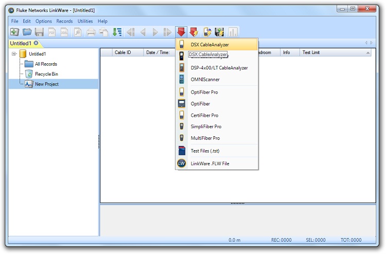Click the red Import from tester arrow icon
The image size is (386, 254).
[x=181, y=32]
